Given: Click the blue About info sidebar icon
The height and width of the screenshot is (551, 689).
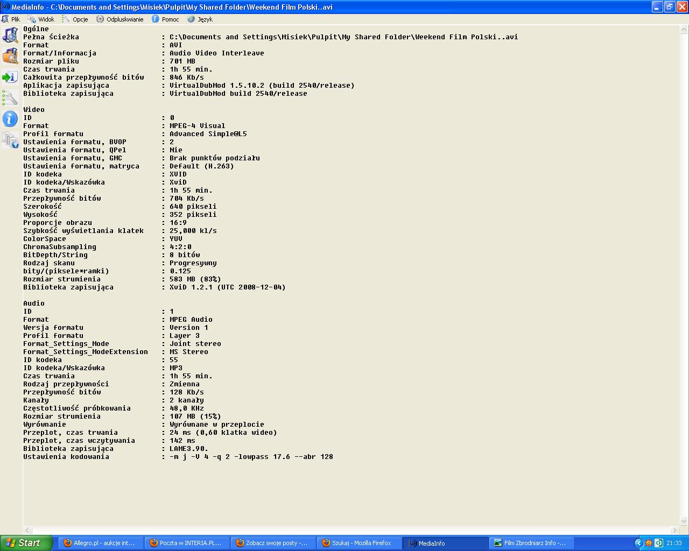Looking at the screenshot, I should 10,118.
